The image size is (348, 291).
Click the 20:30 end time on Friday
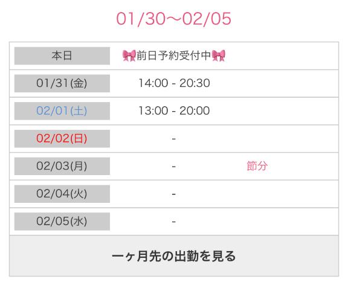pos(195,83)
